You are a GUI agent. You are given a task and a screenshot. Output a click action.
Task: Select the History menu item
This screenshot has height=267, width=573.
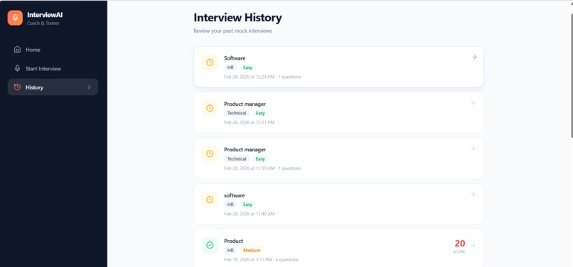53,87
